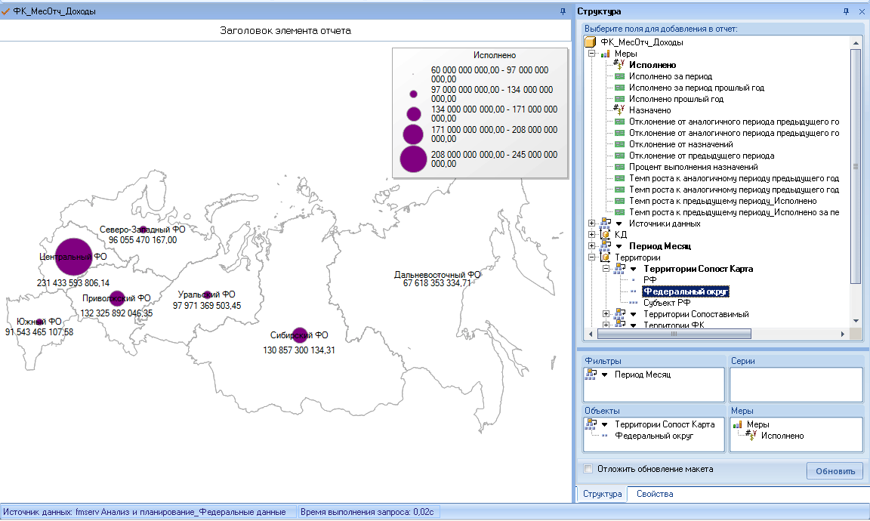Click the field tree horizontal scrollbar
The width and height of the screenshot is (870, 521).
point(716,334)
